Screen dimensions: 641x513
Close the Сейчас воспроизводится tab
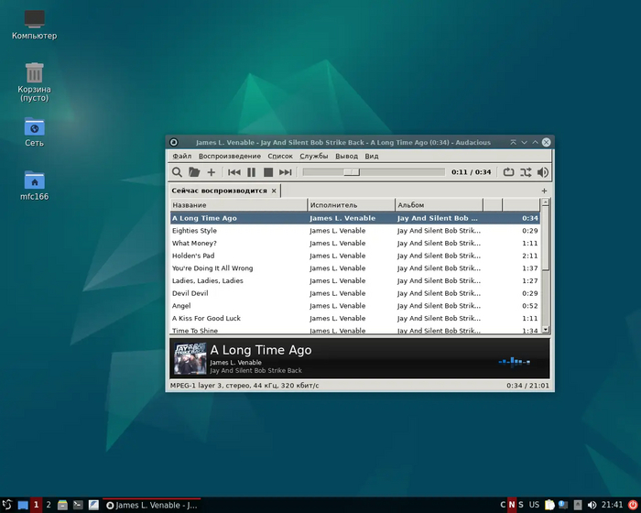(274, 191)
